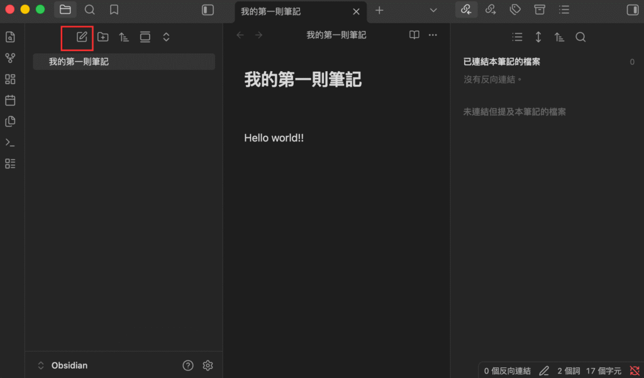
Task: Toggle collapse results in backlinks pane
Action: pos(518,37)
